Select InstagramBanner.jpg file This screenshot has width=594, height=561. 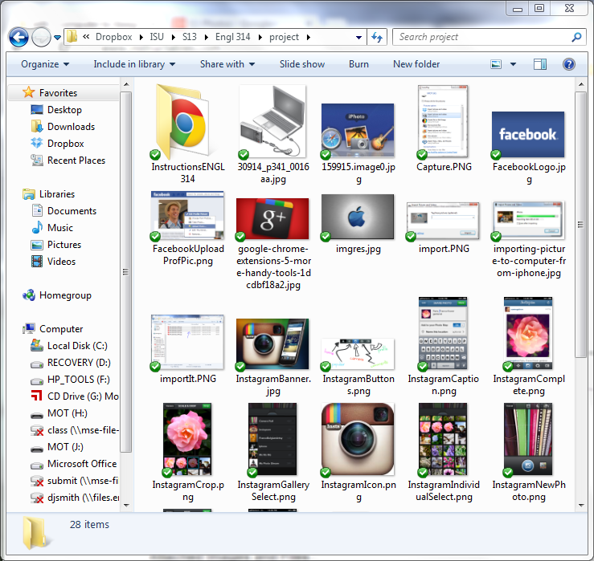pyautogui.click(x=272, y=357)
